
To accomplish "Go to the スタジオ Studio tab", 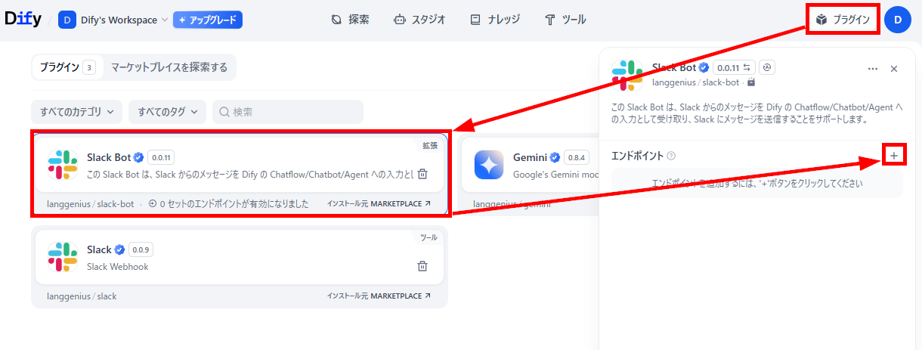I will coord(419,20).
